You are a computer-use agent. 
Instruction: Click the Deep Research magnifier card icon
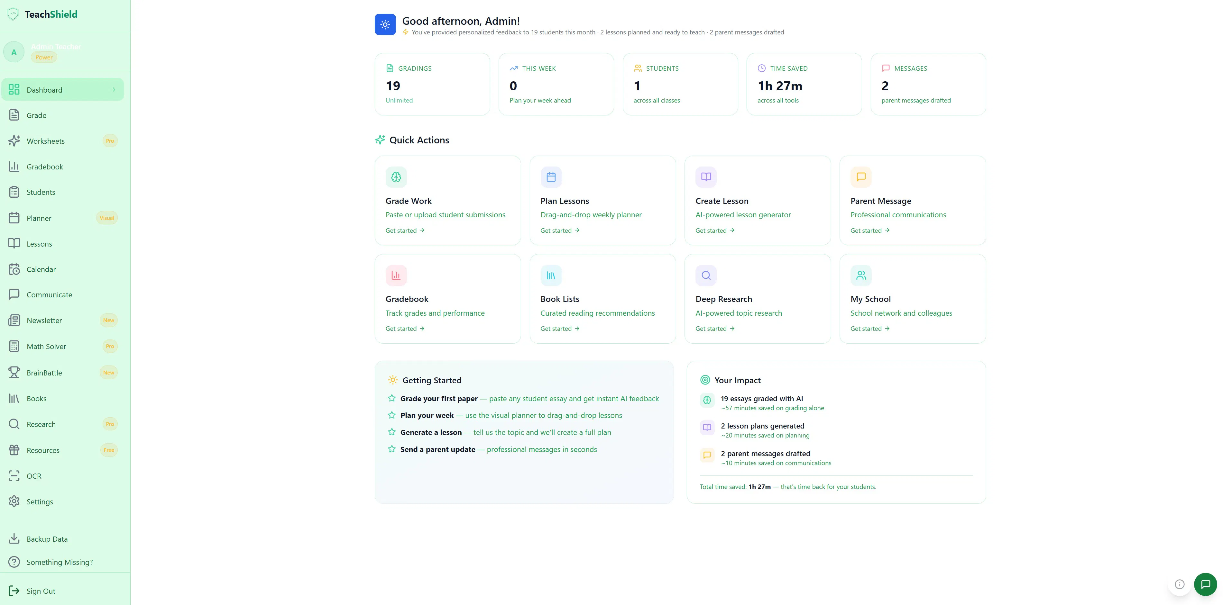tap(706, 275)
